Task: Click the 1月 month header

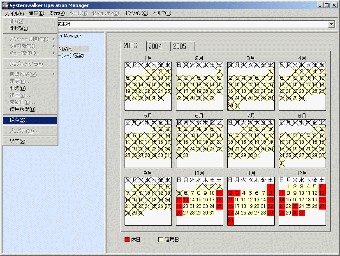Action: (x=148, y=58)
